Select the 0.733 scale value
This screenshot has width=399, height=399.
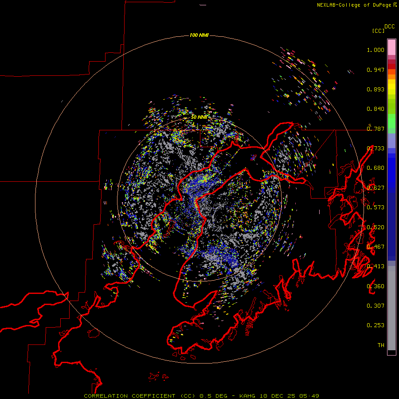click(x=376, y=149)
